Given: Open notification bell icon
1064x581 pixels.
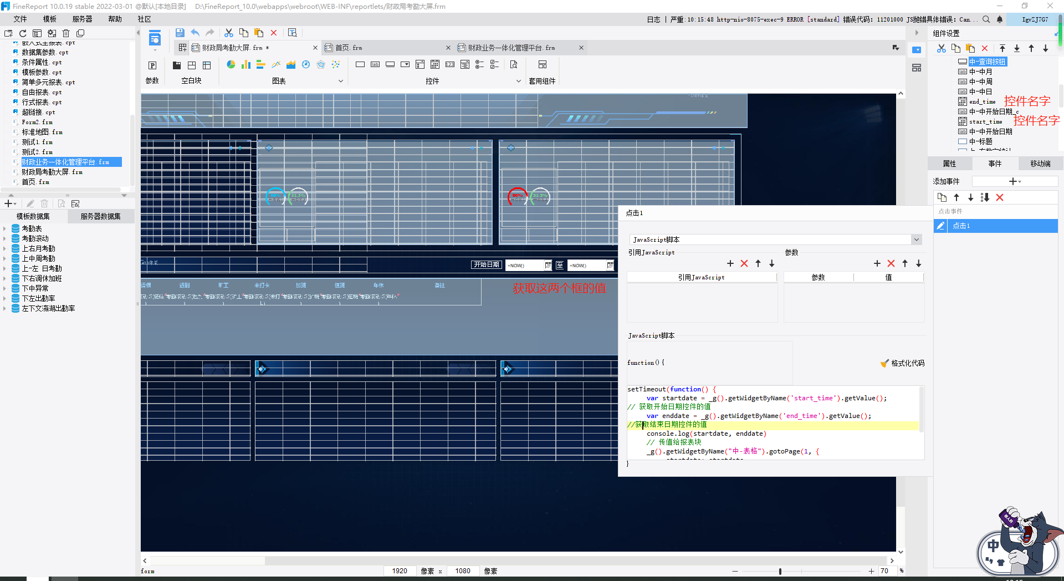Looking at the screenshot, I should (x=1000, y=19).
